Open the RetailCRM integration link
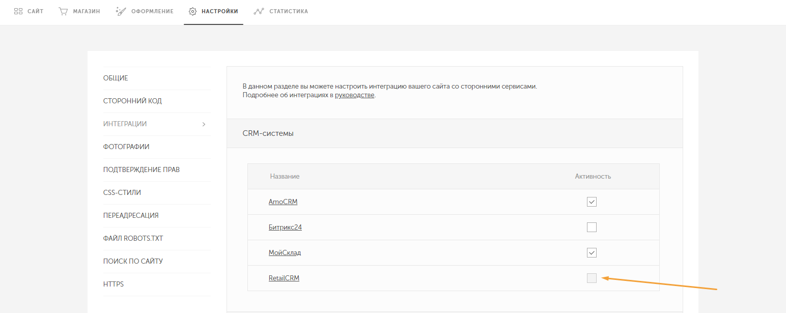Image resolution: width=786 pixels, height=313 pixels. pos(284,278)
